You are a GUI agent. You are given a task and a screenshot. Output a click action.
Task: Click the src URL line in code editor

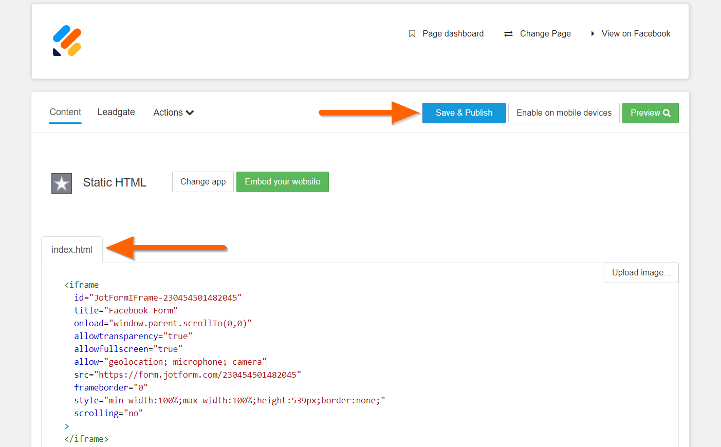(198, 375)
